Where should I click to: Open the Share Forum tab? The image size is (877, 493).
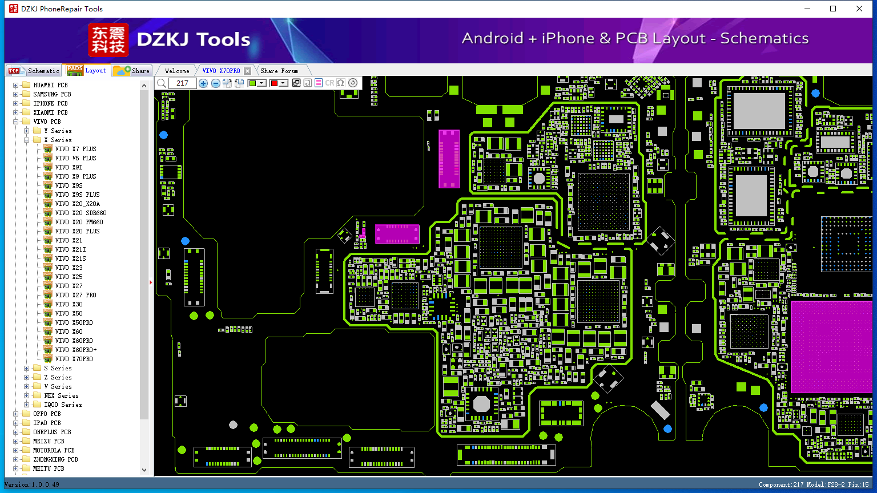279,71
